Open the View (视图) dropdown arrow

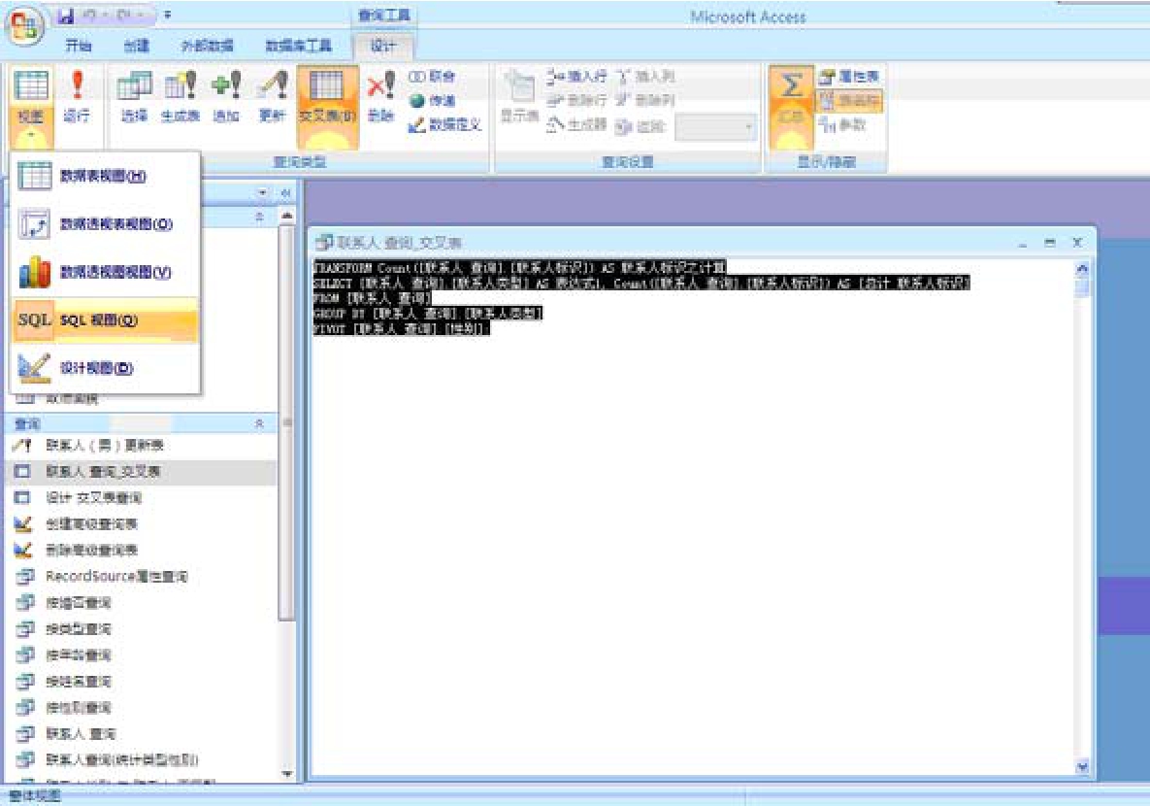[30, 136]
